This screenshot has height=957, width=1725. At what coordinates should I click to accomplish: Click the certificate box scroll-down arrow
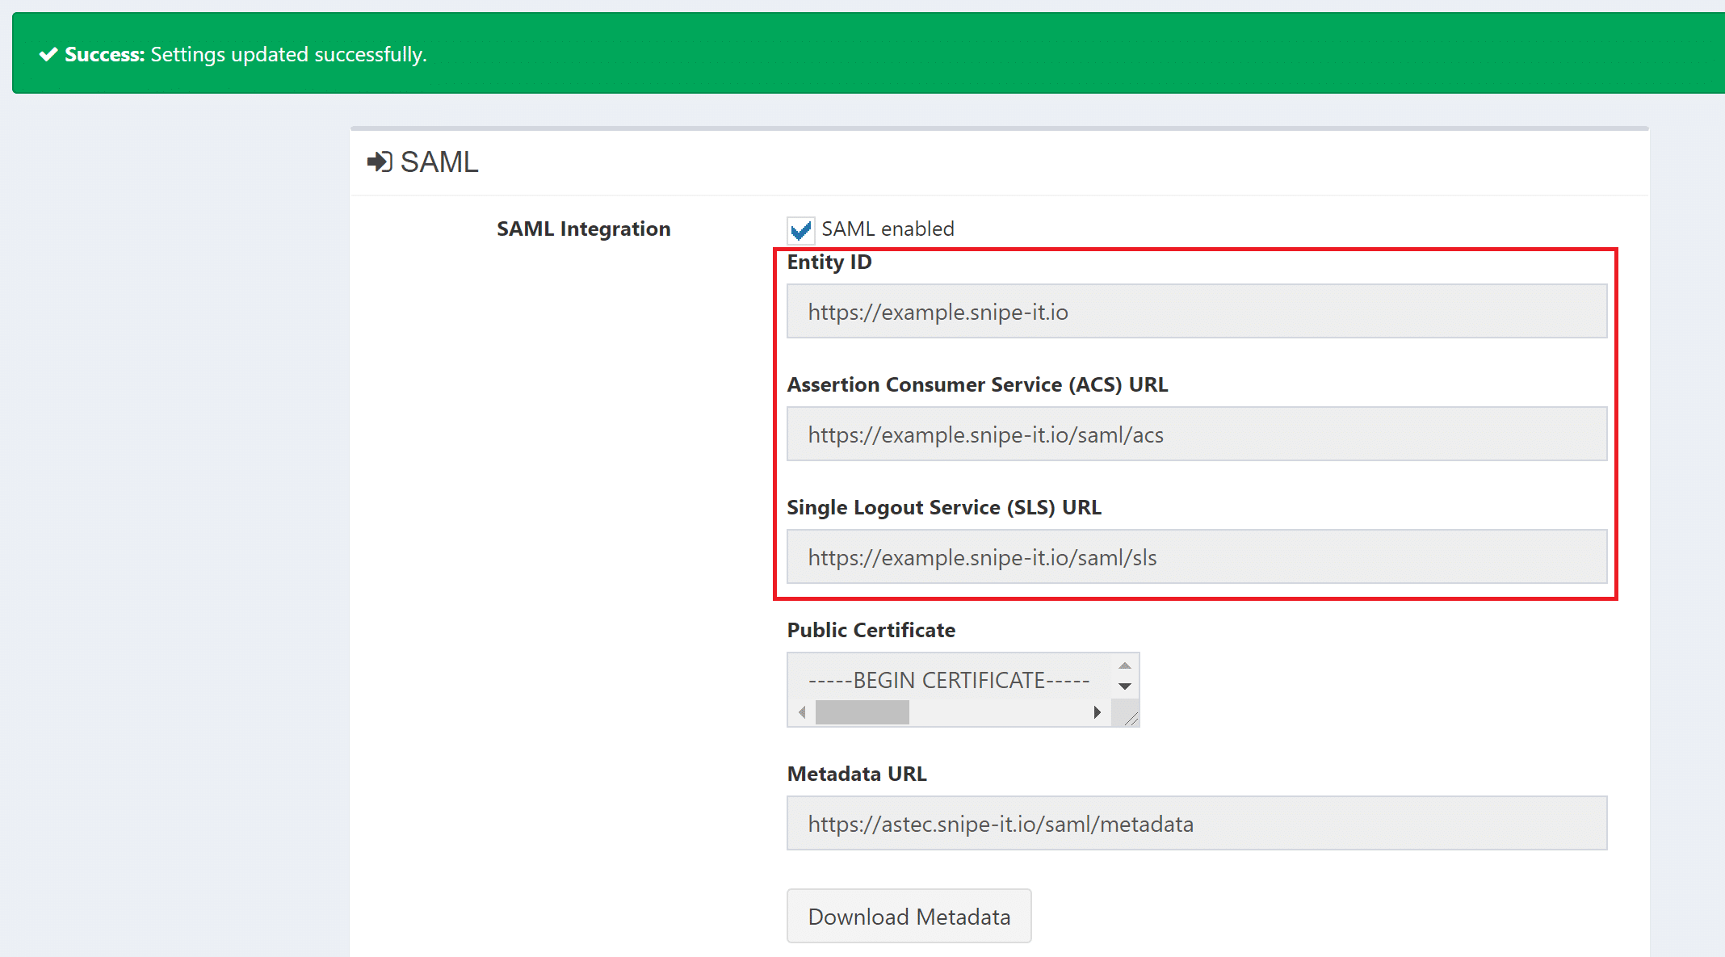pos(1124,686)
